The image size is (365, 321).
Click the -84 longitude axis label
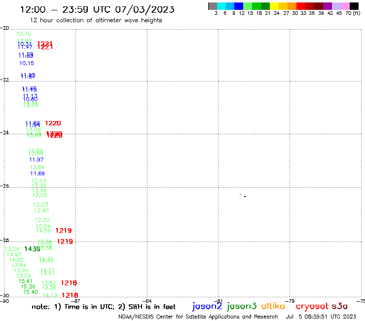point(146,301)
